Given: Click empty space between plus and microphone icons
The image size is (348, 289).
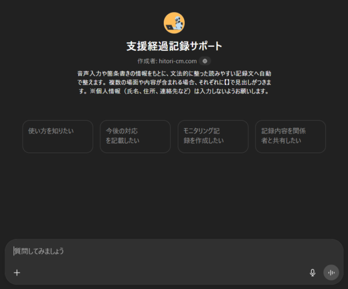Looking at the screenshot, I should (x=165, y=272).
